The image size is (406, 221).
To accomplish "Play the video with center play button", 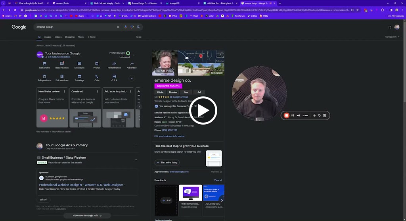I will pos(203,111).
